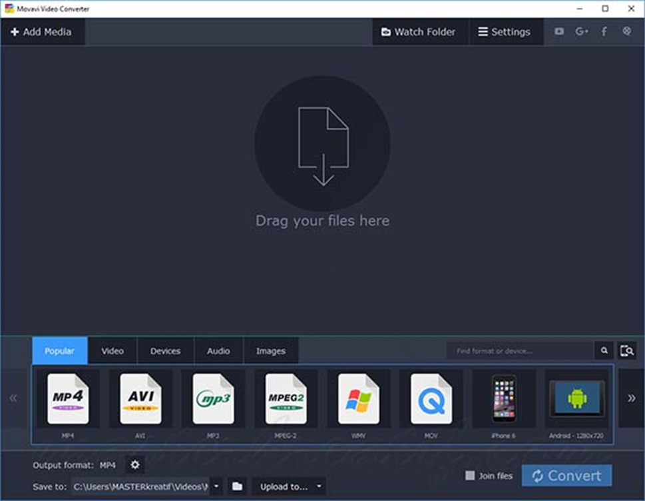Select the Android 1280x720 preset
The height and width of the screenshot is (501, 645).
click(x=576, y=398)
